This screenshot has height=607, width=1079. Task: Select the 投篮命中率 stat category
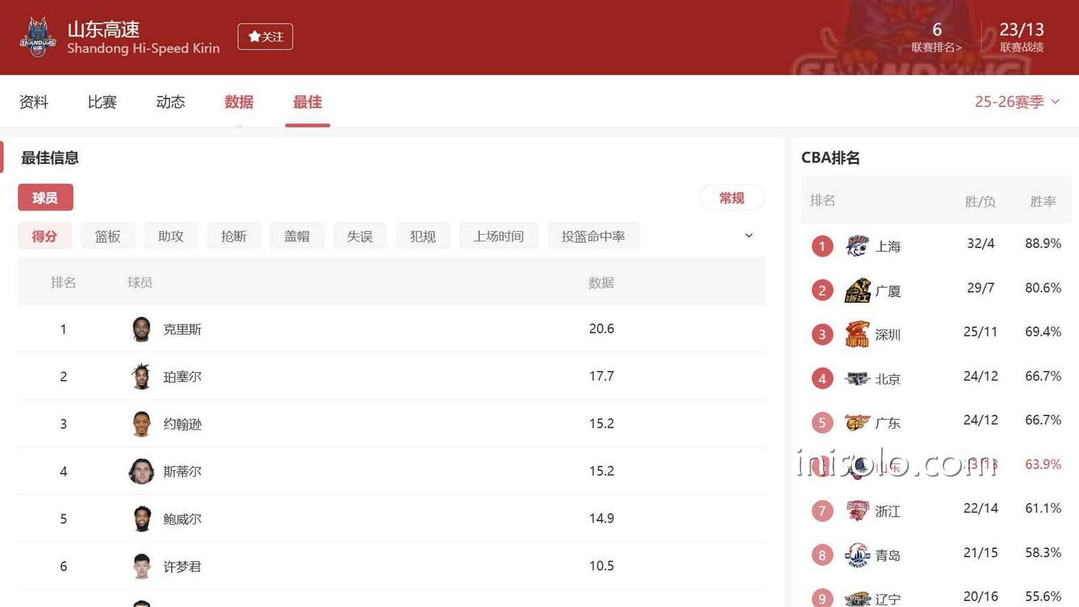tap(593, 236)
